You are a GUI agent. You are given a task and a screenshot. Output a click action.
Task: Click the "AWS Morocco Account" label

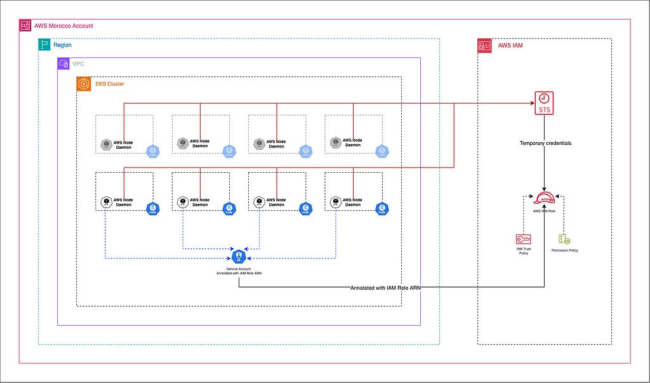tap(64, 26)
